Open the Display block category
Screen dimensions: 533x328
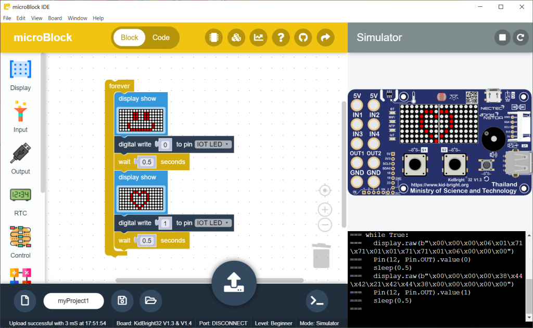tap(20, 75)
